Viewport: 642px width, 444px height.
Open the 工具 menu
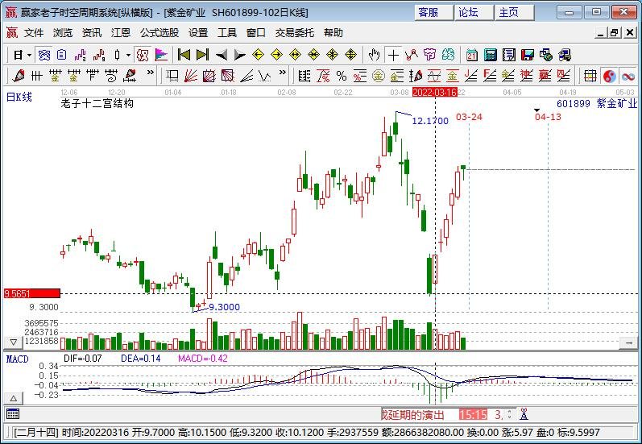[x=227, y=33]
